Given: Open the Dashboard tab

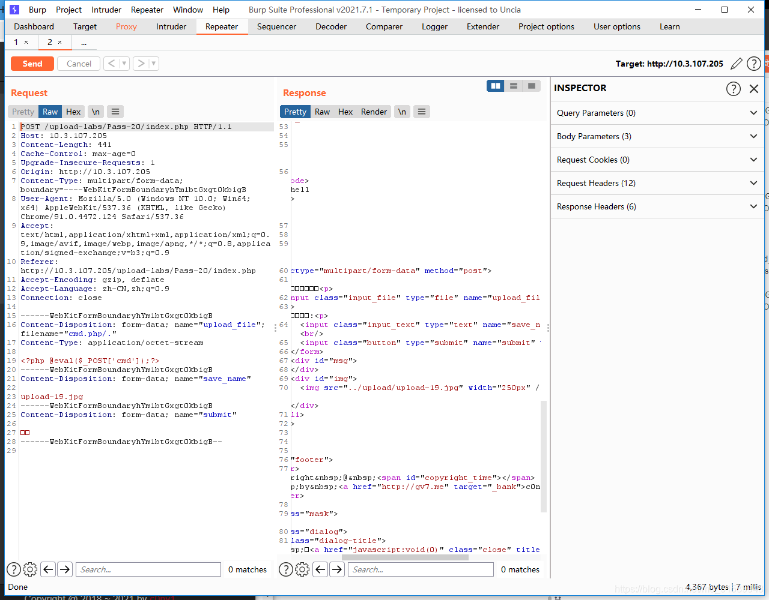Looking at the screenshot, I should [34, 26].
